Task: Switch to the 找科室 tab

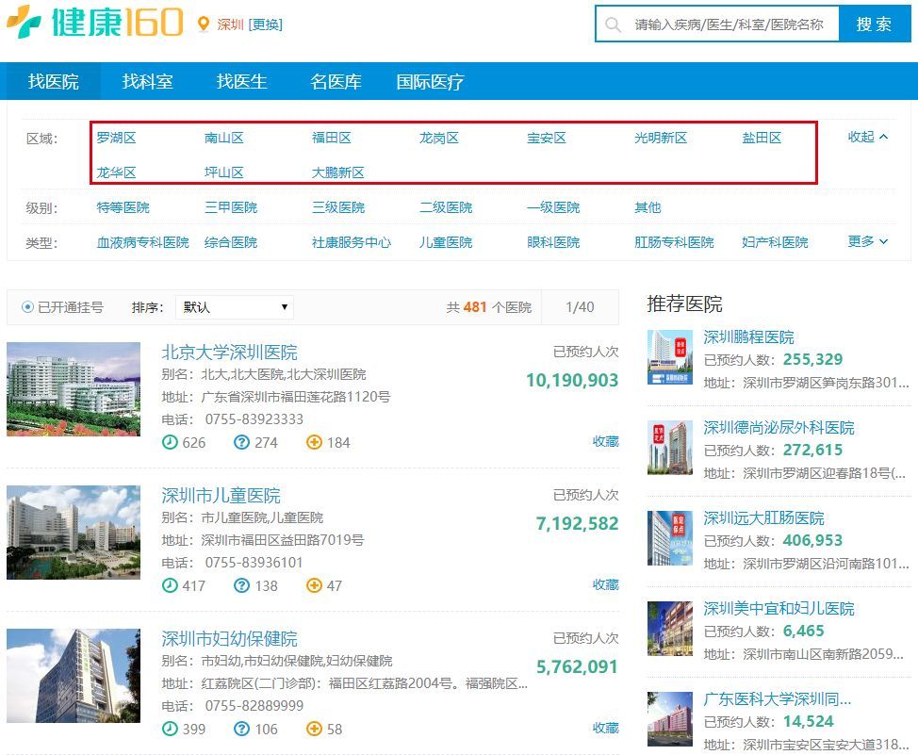Action: pyautogui.click(x=146, y=82)
